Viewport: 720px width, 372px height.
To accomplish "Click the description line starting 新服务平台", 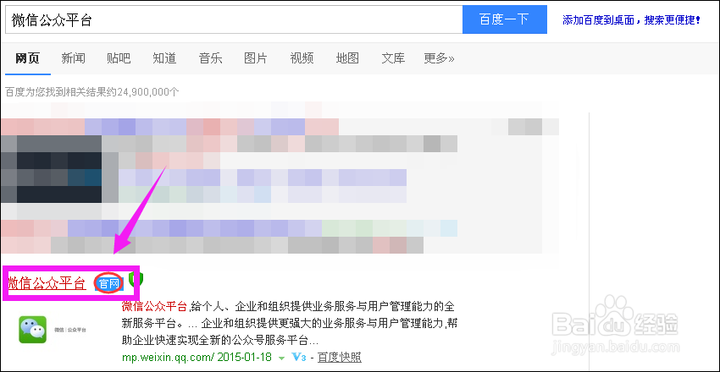I will click(288, 323).
